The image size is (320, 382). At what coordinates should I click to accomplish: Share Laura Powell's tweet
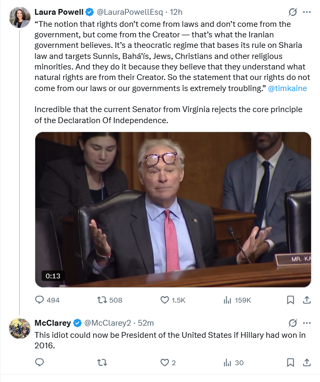(307, 300)
